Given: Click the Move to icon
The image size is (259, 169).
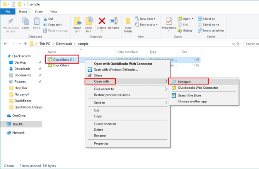Looking at the screenshot, I should coord(77,22).
